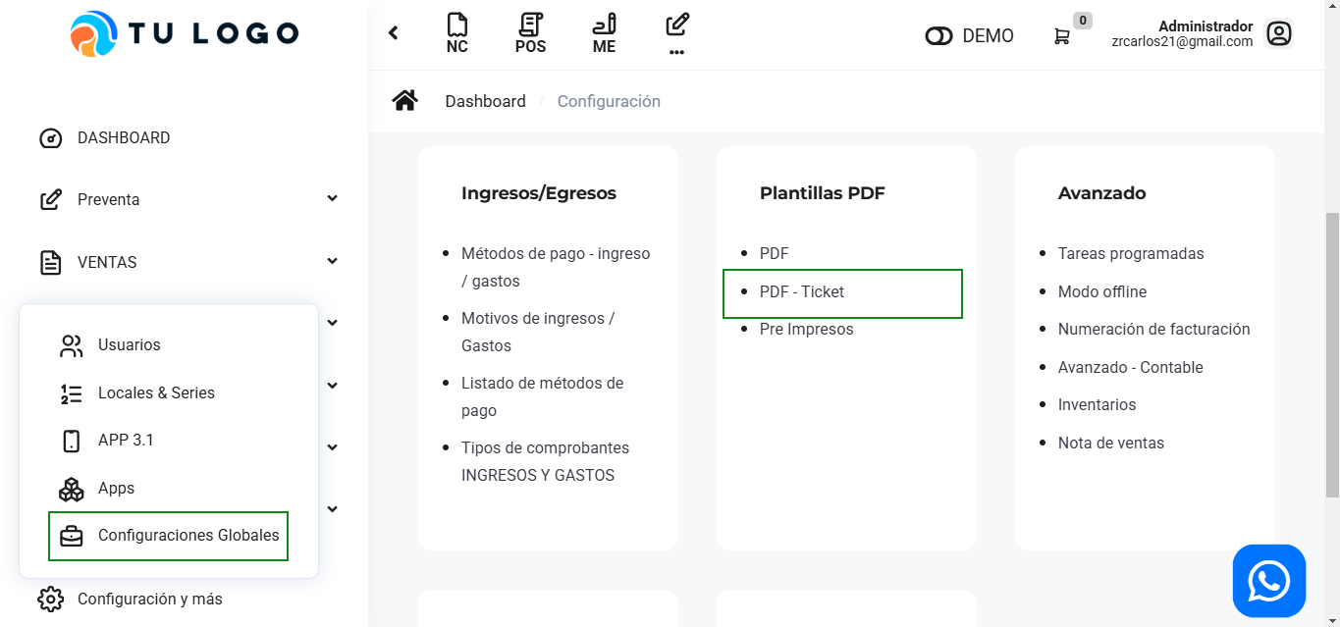Viewport: 1340px width, 627px height.
Task: Open the WhatsApp chat button
Action: (1268, 581)
